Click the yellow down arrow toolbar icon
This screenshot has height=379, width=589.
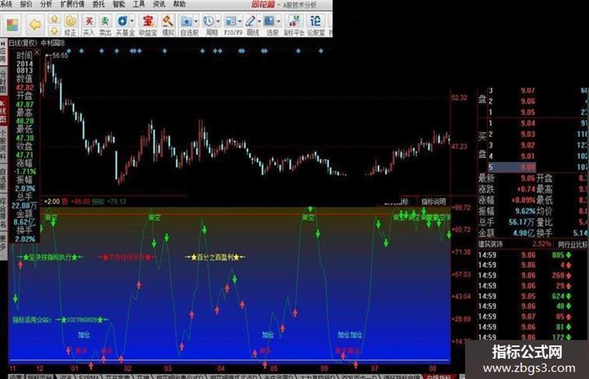point(54,30)
